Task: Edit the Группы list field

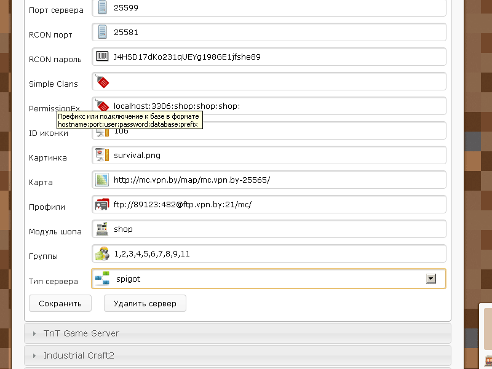Action: click(x=277, y=253)
